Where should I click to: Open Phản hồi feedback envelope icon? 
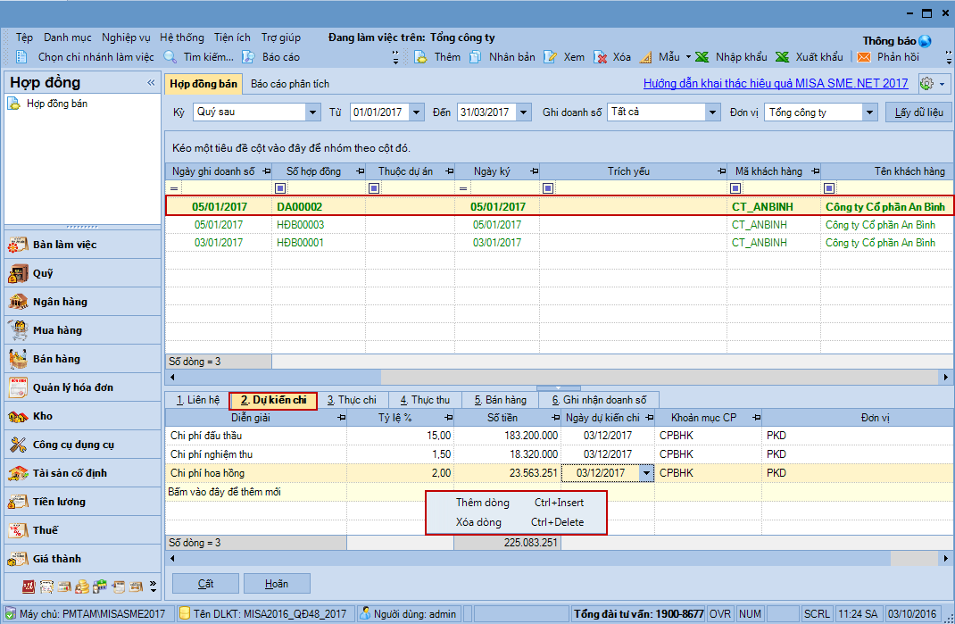863,57
